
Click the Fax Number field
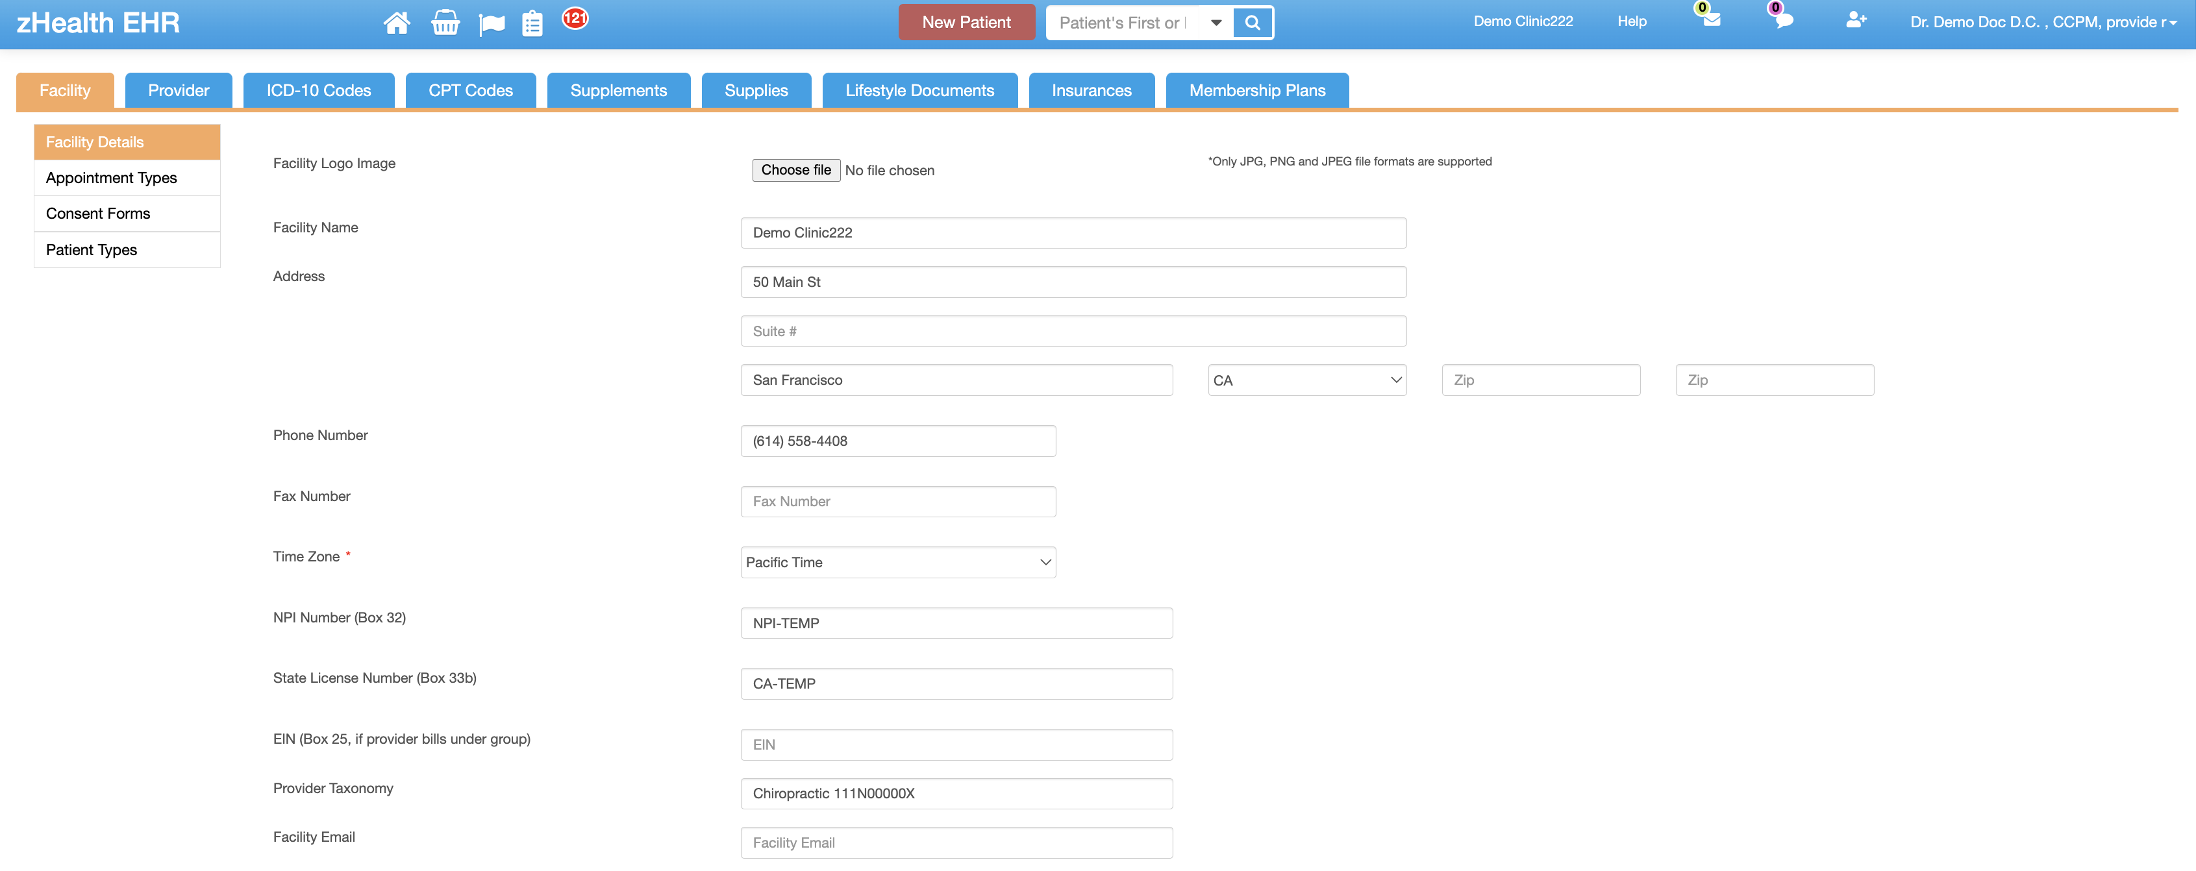click(897, 502)
